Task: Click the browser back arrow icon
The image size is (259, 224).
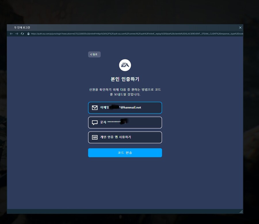Action: [11, 34]
